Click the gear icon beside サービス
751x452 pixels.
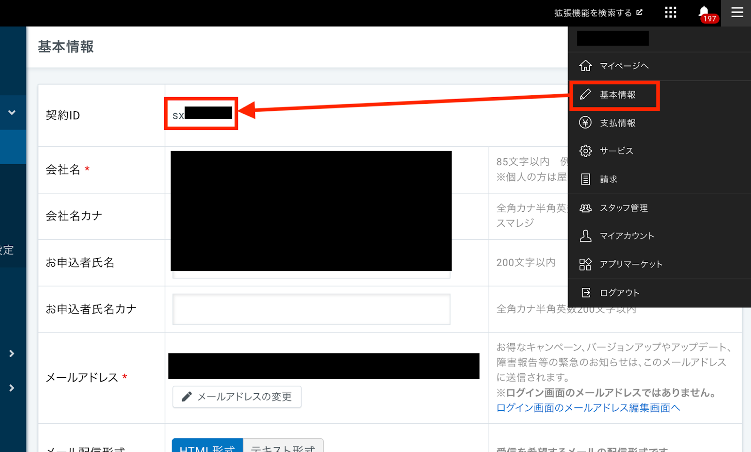point(585,151)
